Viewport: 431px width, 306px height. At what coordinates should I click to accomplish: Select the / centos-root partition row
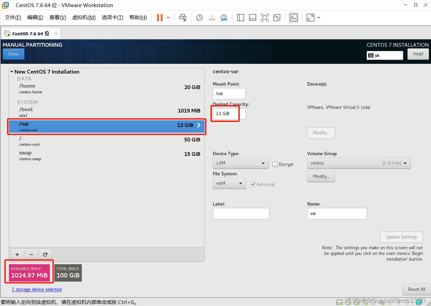[107, 141]
